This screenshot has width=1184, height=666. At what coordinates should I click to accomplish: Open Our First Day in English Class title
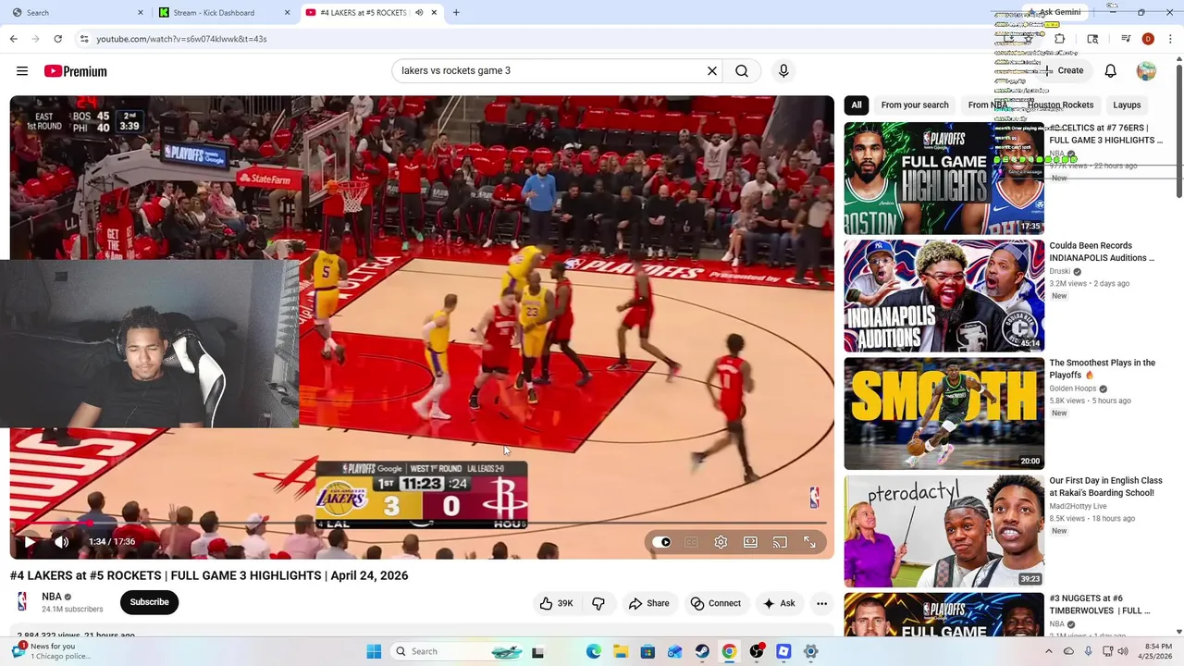pos(1105,487)
